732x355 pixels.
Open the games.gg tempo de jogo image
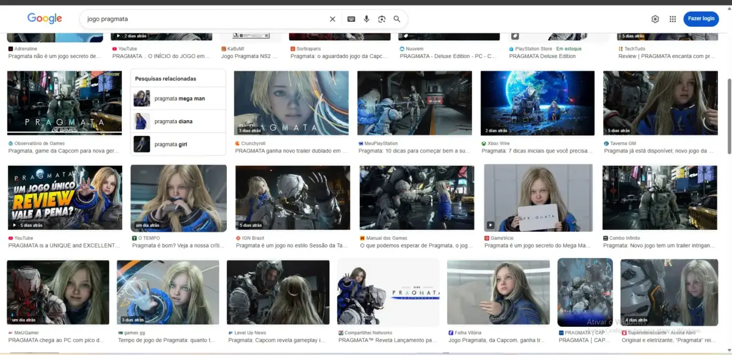168,293
